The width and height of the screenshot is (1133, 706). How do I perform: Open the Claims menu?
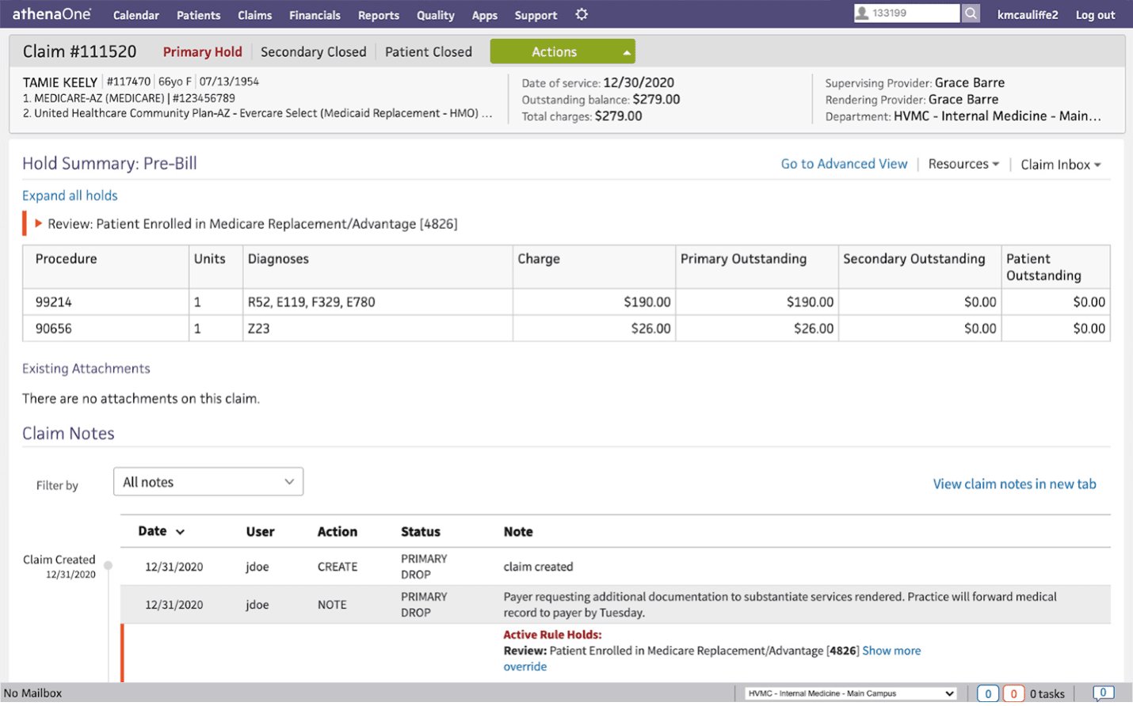pyautogui.click(x=254, y=14)
